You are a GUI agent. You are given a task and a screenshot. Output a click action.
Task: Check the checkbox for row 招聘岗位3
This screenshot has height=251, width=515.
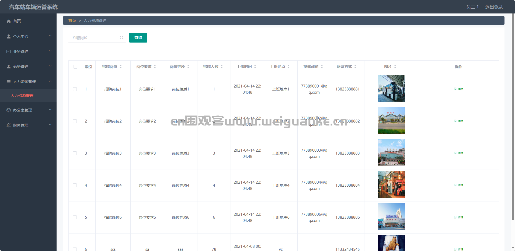click(x=75, y=153)
